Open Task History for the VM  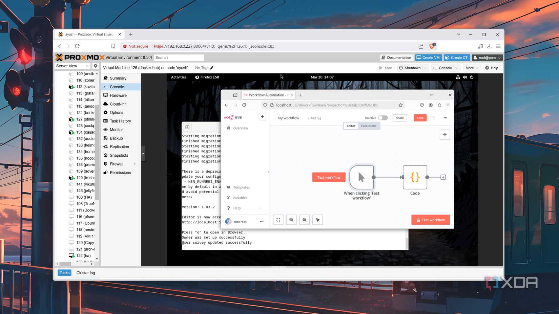120,121
